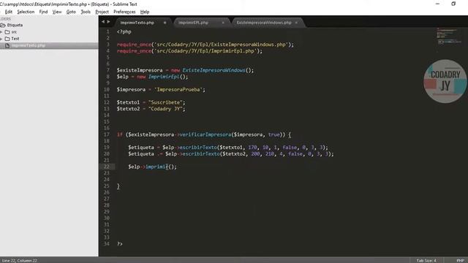
Task: Select the Test folder in sidebar
Action: click(15, 39)
